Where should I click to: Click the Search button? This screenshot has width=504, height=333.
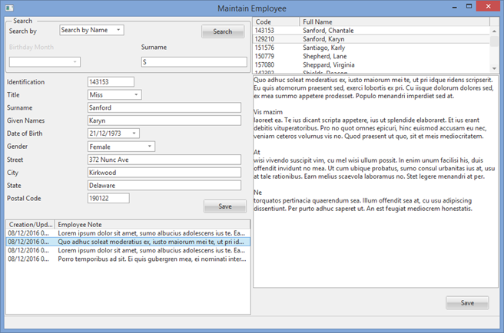click(223, 31)
